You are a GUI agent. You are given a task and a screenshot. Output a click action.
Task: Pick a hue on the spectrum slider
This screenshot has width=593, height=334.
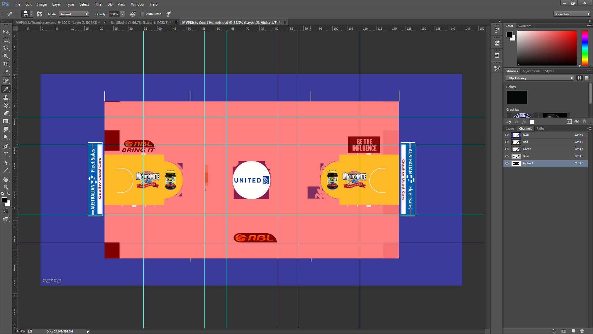(x=585, y=48)
